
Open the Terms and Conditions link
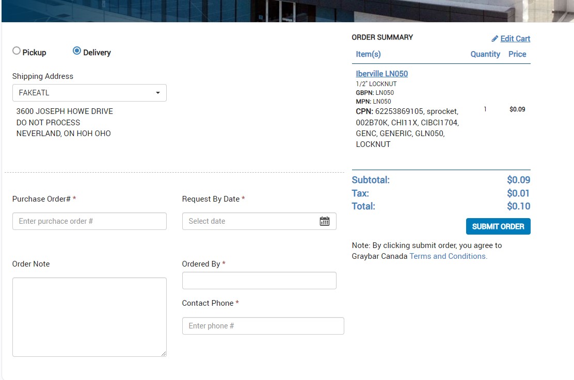[448, 256]
